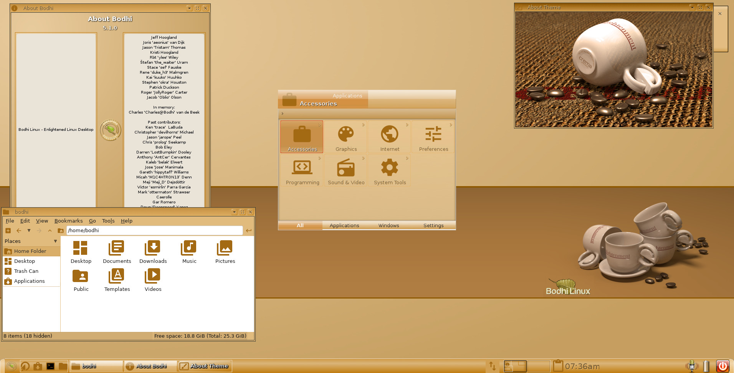
Task: Click the Bodhi leaf logo in About Bodhi
Action: [x=111, y=130]
